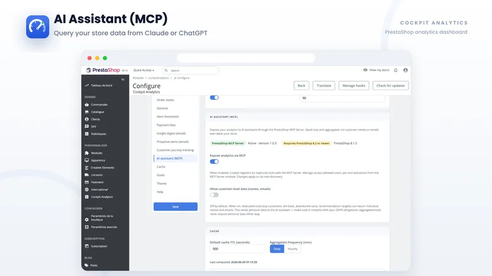Toggle the switch above AI Assistant section
492x276 pixels.
(x=214, y=98)
